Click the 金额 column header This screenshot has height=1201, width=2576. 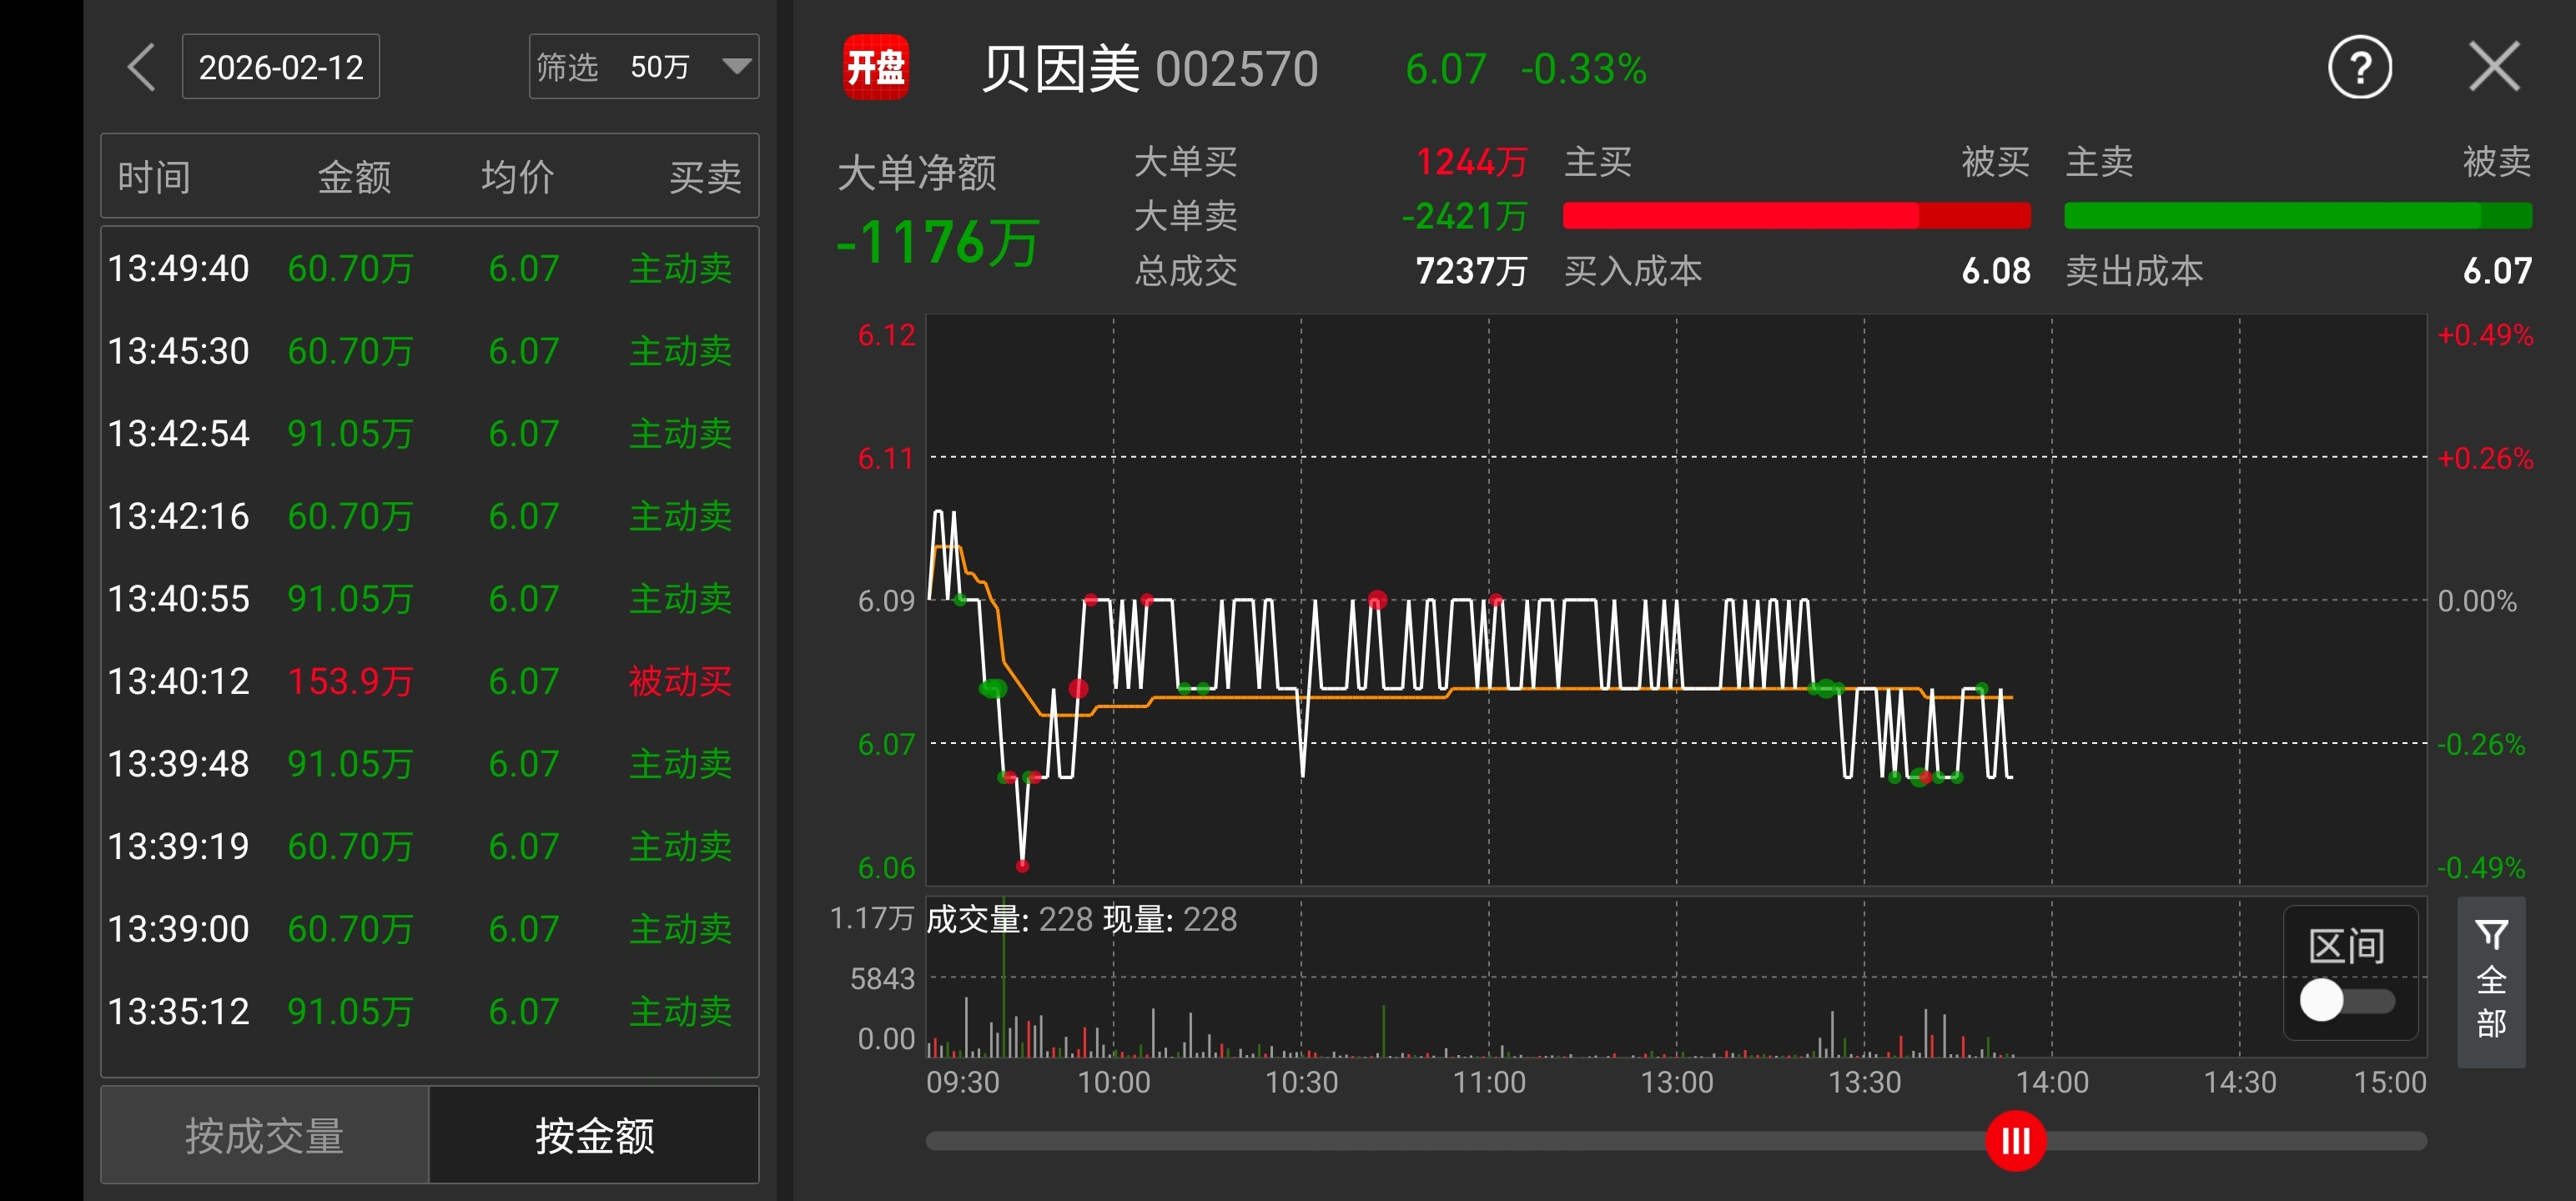point(354,177)
